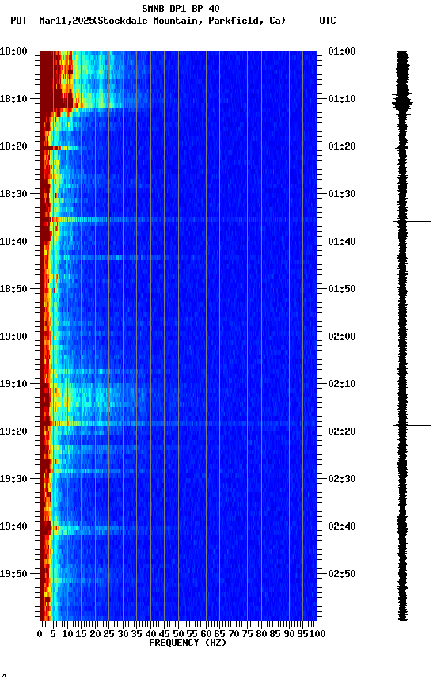Click the 02:20 UTC time label
This screenshot has height=684, width=437.
point(342,431)
